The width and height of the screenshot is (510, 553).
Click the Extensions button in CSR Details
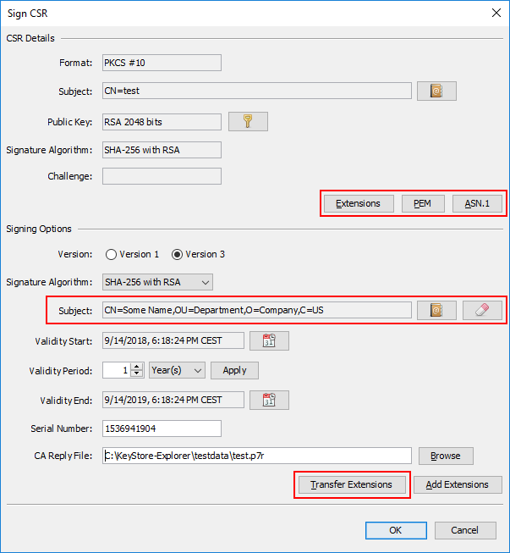(358, 203)
